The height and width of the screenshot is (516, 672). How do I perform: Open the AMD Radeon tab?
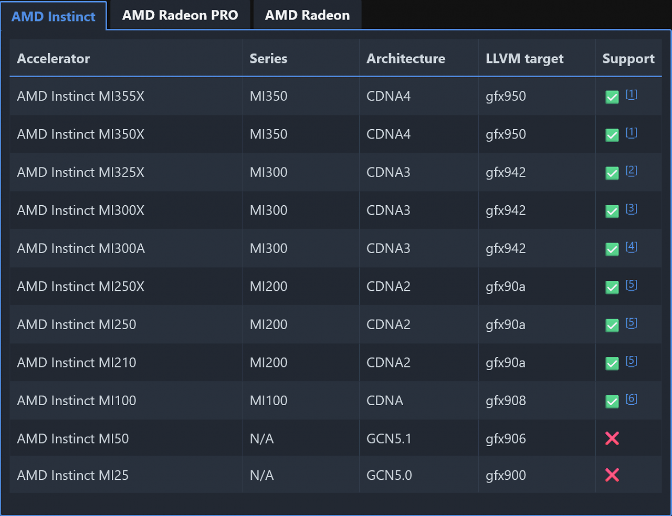[x=307, y=15]
